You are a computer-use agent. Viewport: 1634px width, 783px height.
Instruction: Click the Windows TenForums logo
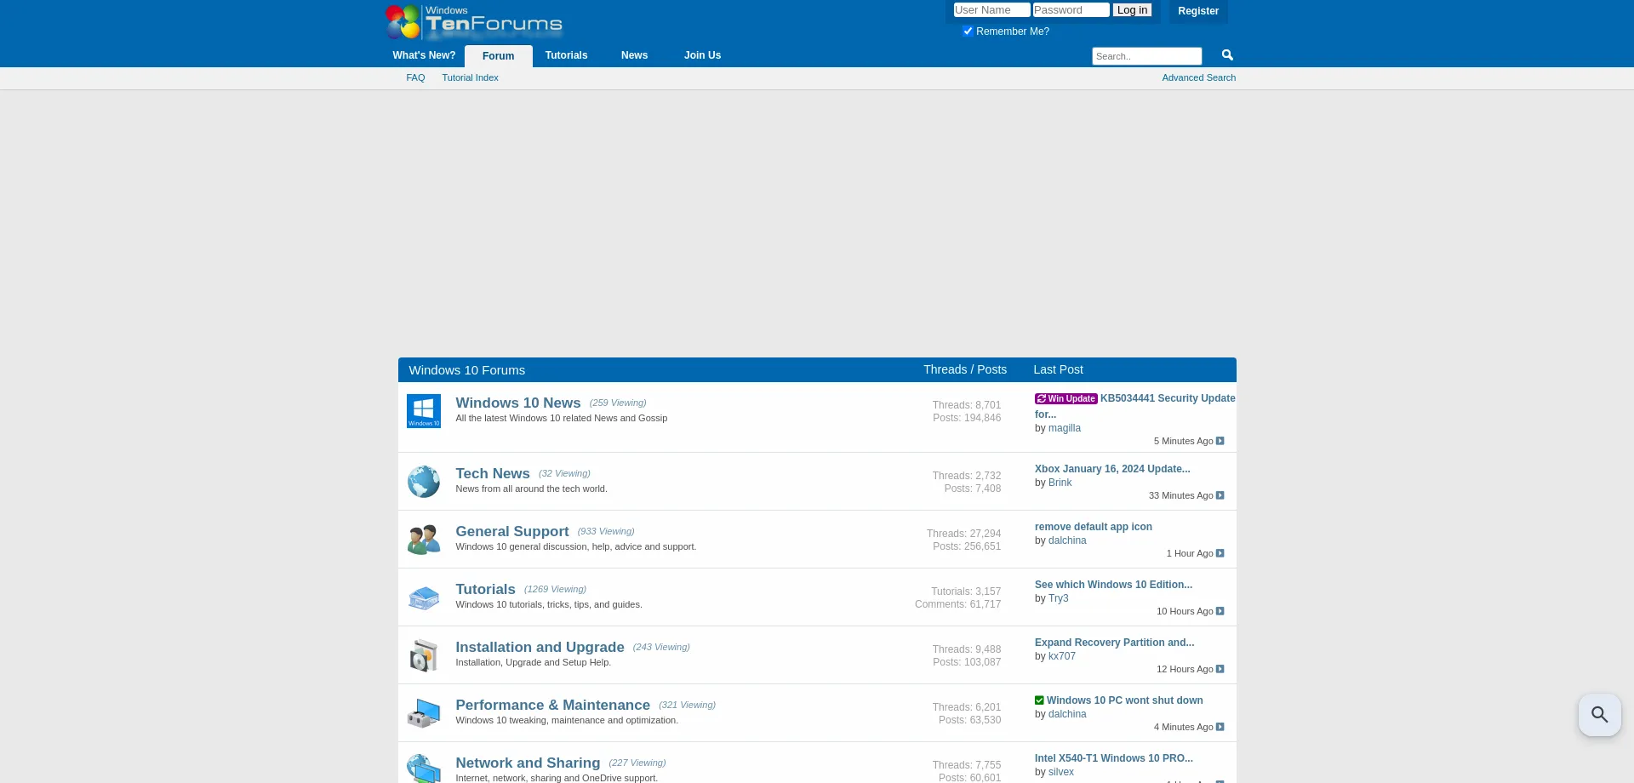tap(473, 21)
